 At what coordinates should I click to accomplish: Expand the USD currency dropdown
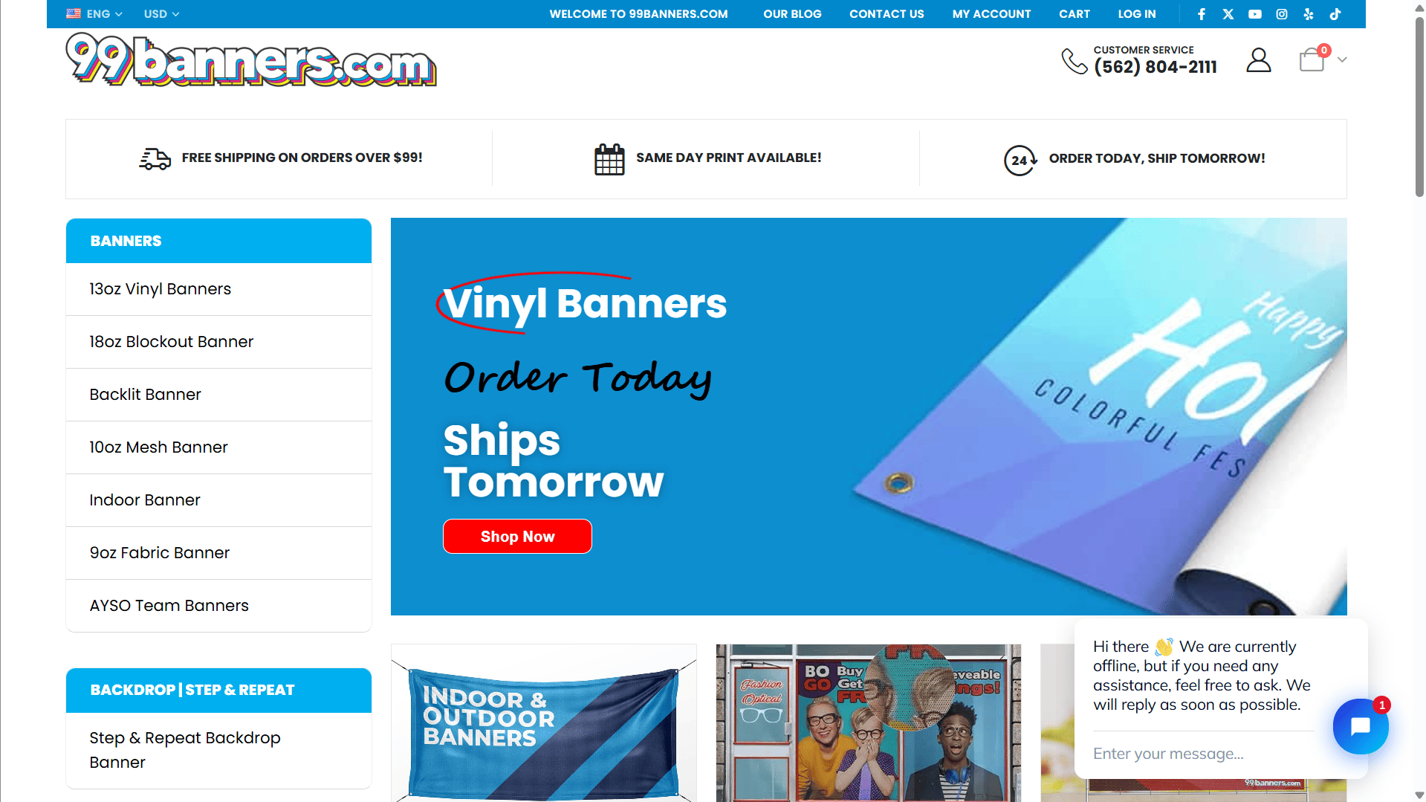point(161,14)
